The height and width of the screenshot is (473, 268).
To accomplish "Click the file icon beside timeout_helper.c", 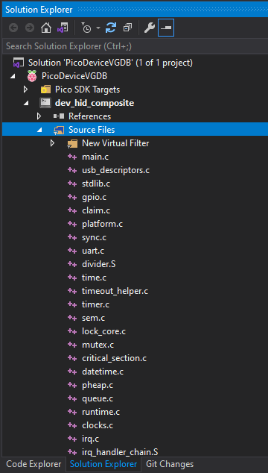I will [72, 291].
